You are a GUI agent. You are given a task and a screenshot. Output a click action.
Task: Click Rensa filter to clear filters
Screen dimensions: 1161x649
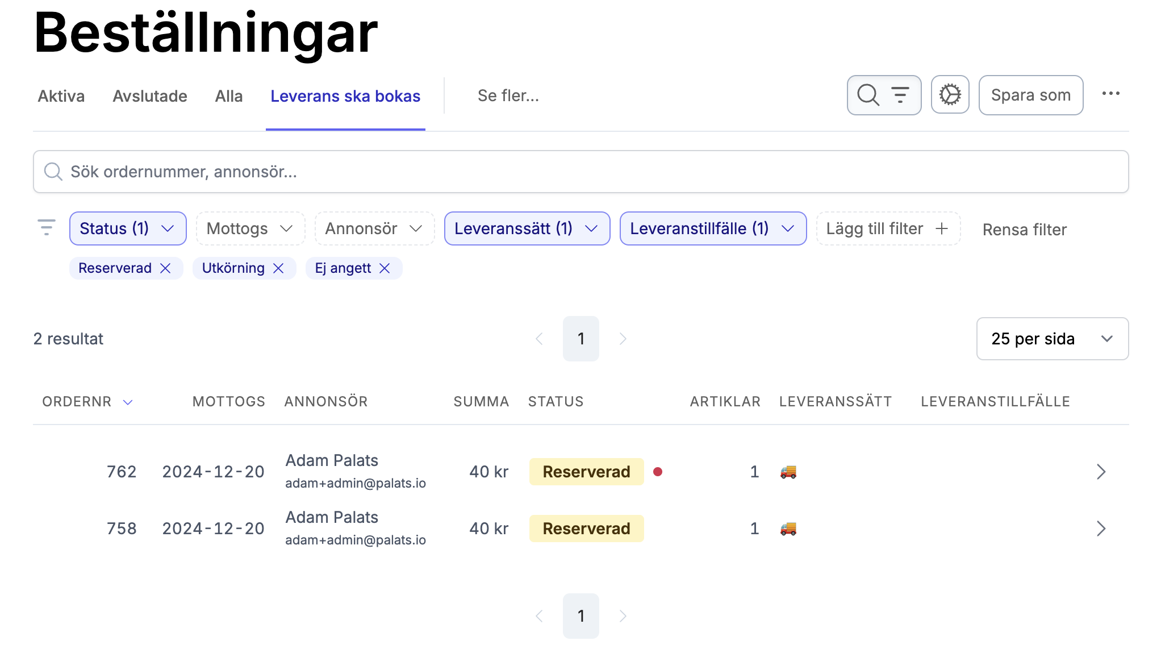point(1025,230)
